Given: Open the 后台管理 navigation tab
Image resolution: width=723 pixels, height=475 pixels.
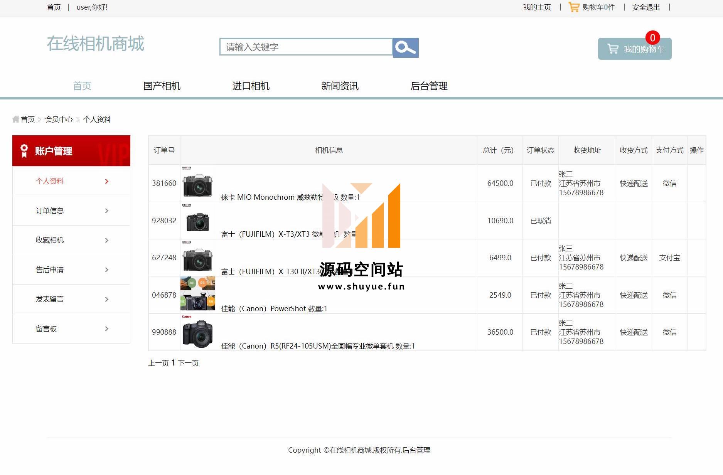Looking at the screenshot, I should (x=429, y=86).
